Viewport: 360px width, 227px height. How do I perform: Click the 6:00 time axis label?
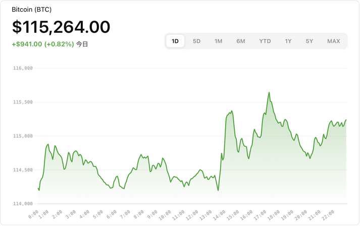pos(112,214)
